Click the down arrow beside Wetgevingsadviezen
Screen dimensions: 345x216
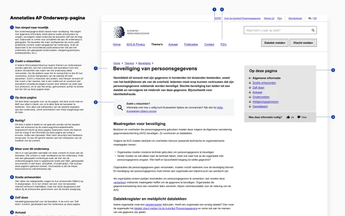click(x=250, y=102)
